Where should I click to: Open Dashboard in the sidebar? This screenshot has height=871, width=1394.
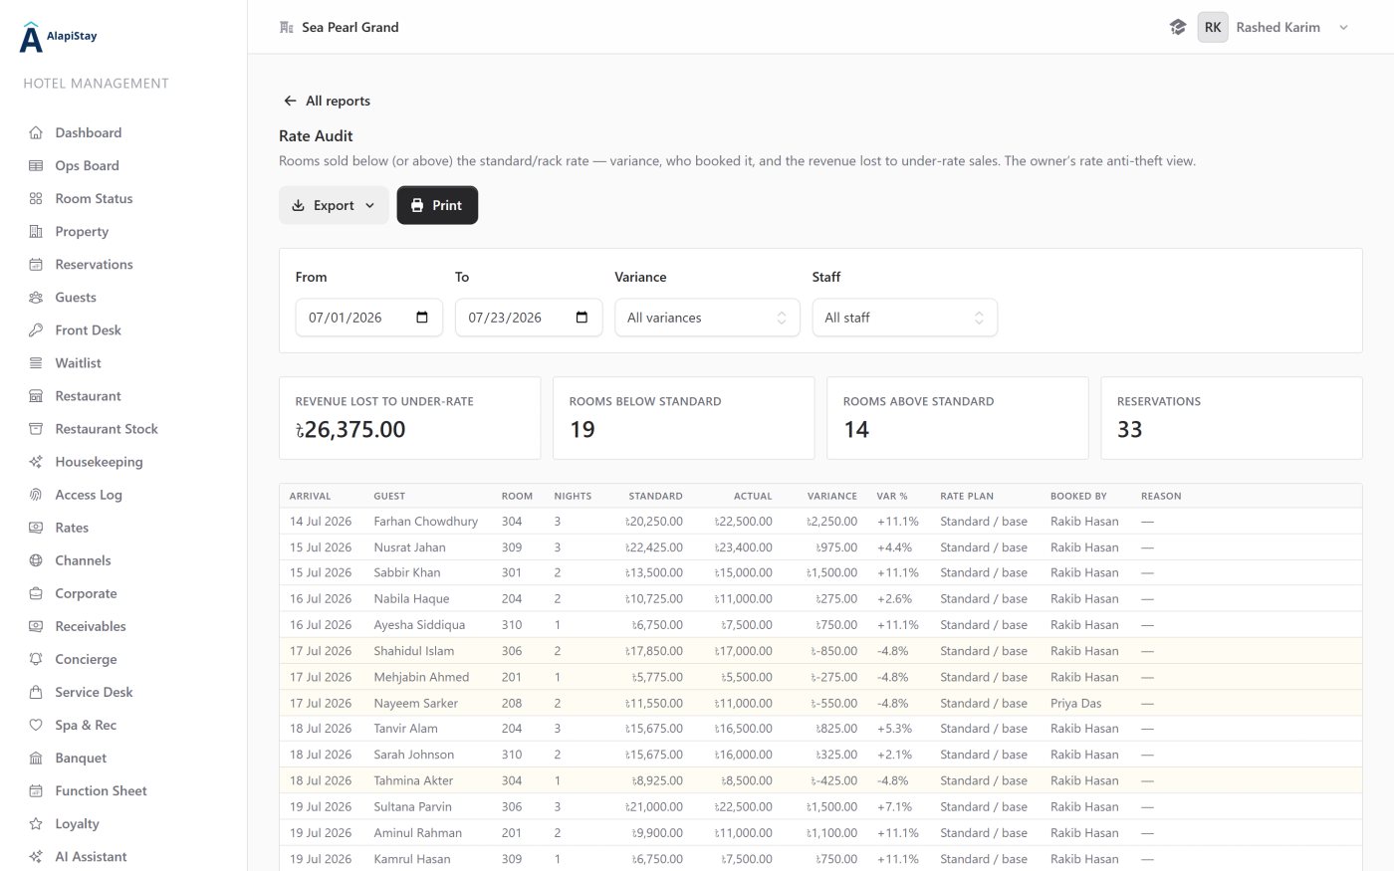[89, 132]
